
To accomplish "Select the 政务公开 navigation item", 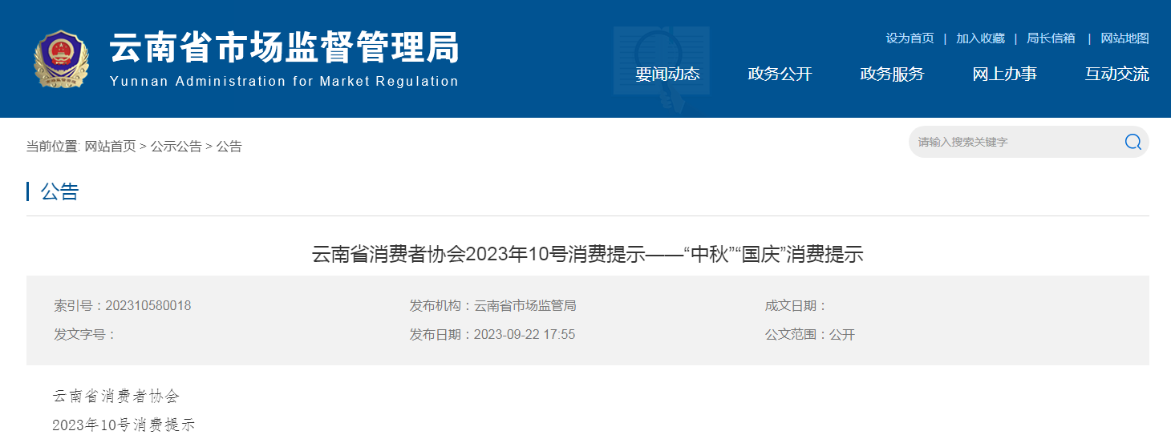I will pyautogui.click(x=780, y=74).
